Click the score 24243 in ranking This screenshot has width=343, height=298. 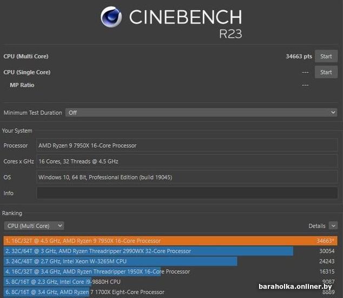click(327, 261)
